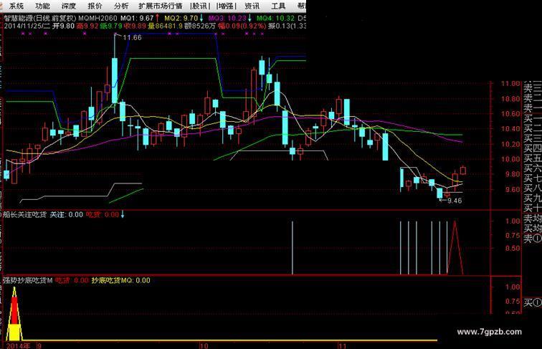This screenshot has height=349, width=542.
Task: Select the 买四 order level
Action: click(x=532, y=148)
